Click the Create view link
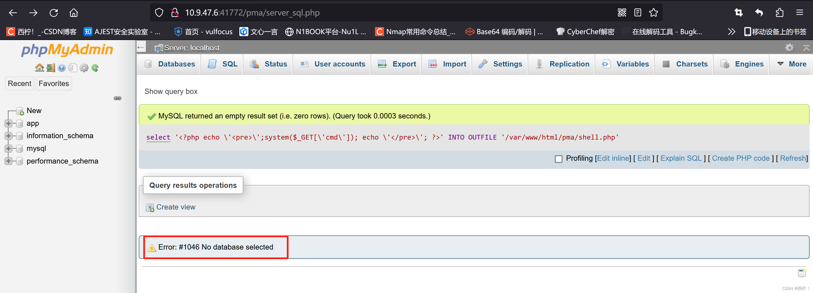813x293 pixels. click(176, 207)
